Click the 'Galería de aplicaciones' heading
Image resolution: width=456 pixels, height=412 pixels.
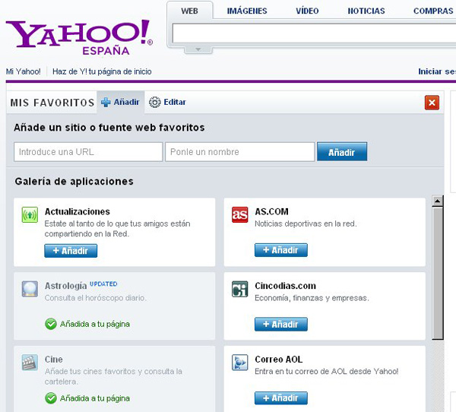click(x=74, y=181)
